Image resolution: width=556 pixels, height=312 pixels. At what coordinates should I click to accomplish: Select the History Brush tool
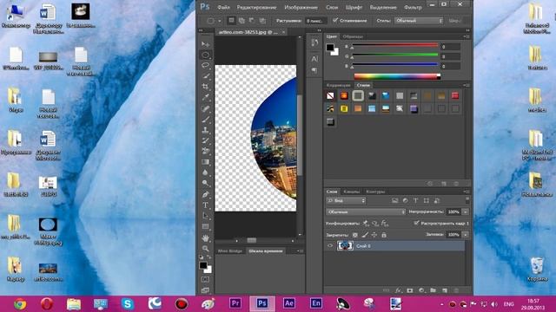pos(205,140)
